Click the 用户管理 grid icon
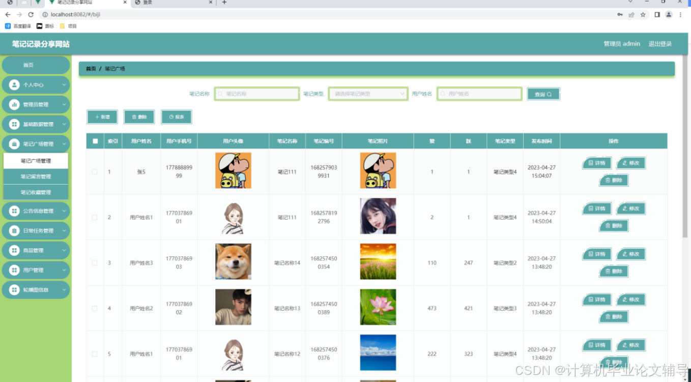Screen dimensions: 691x382 [x=14, y=270]
